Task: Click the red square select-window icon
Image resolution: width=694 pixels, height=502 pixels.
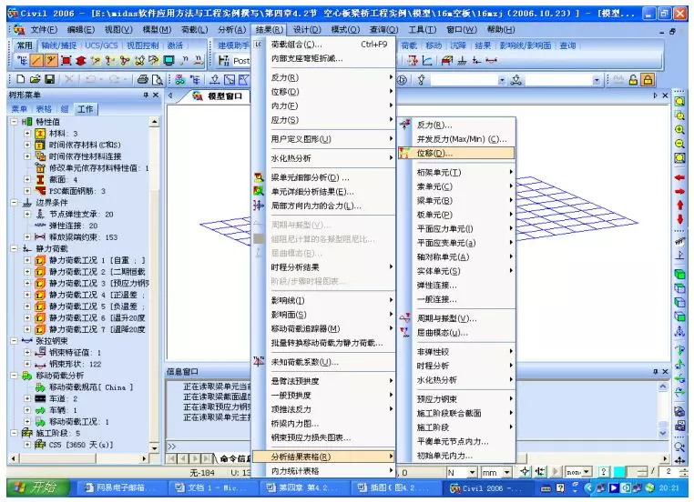Action: (66, 61)
